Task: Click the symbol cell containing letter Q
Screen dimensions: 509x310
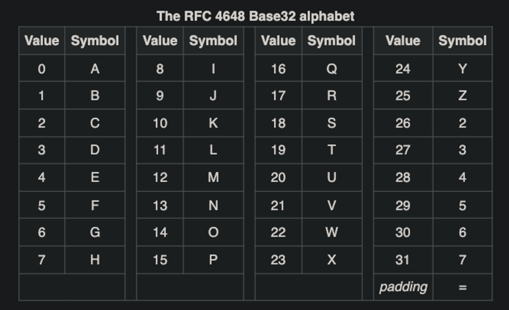Action: [332, 69]
